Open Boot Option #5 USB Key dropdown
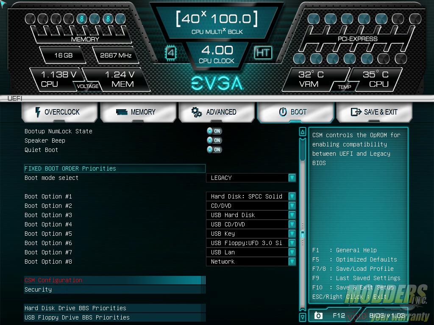This screenshot has width=434, height=325. [251, 234]
